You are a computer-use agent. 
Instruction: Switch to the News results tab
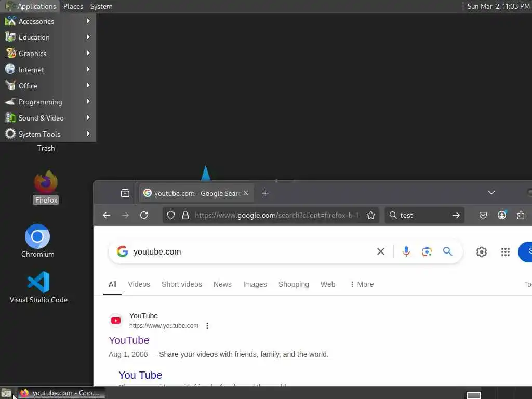pos(222,284)
